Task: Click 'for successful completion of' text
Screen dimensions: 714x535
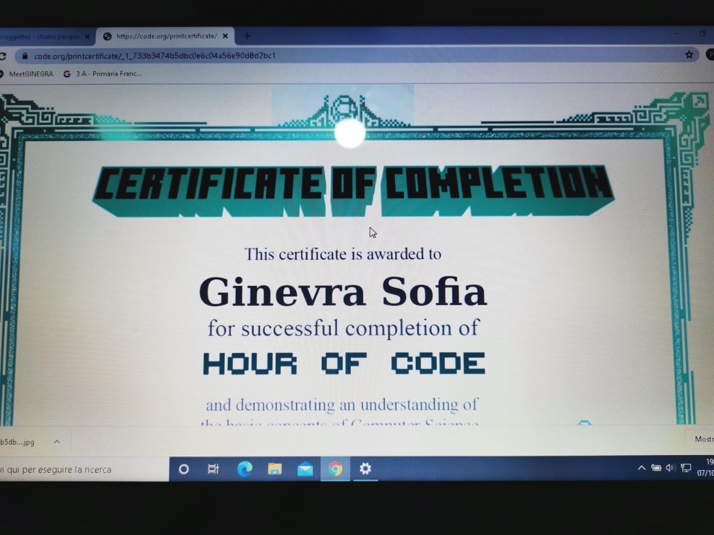Action: click(343, 328)
